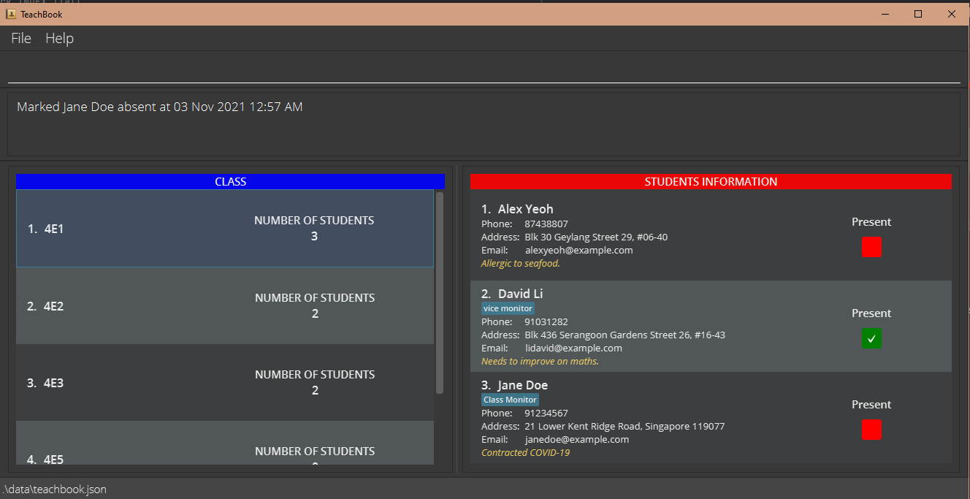The height and width of the screenshot is (499, 970).
Task: Click the 'vice monitor' tag on David Li
Action: pyautogui.click(x=508, y=308)
